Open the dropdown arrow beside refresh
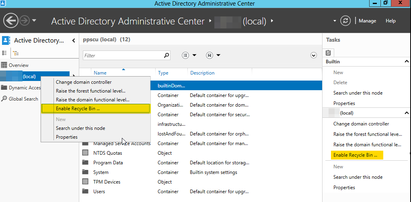This screenshot has height=202, width=411. [335, 21]
